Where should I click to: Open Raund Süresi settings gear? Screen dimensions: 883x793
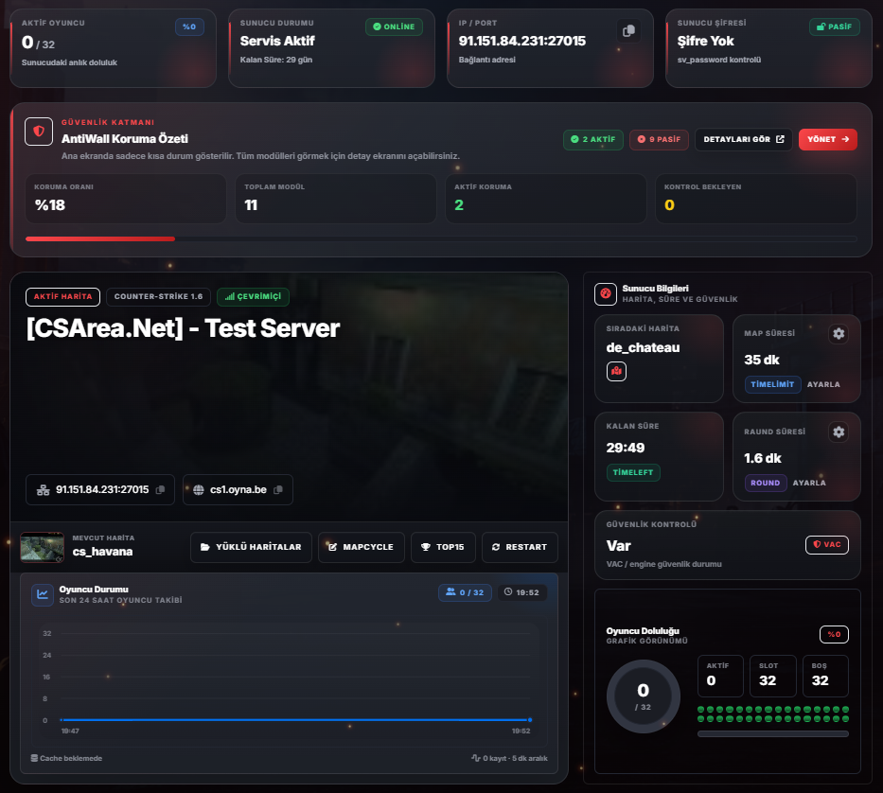(839, 432)
